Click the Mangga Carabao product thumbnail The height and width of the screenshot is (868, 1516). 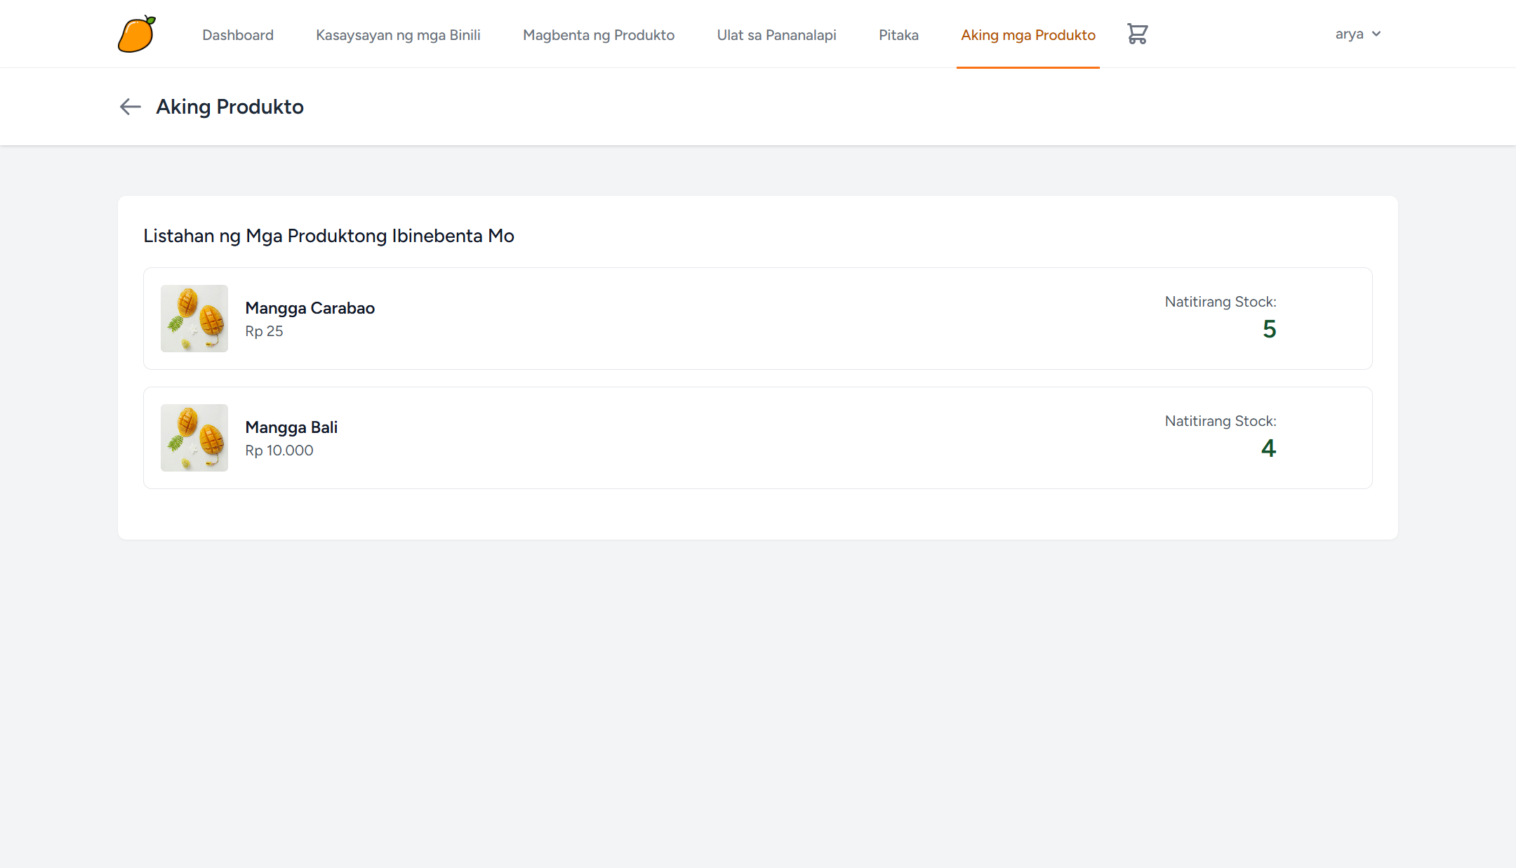(x=194, y=319)
